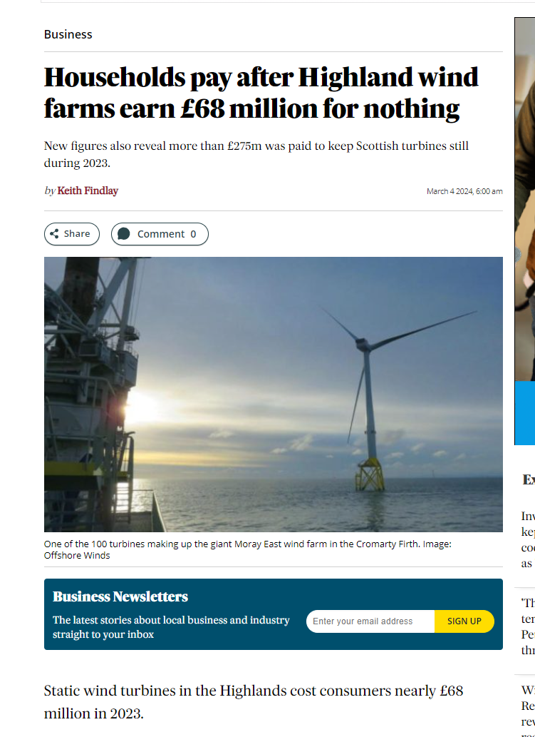This screenshot has width=535, height=737.
Task: Click the first paragraph about static turbines
Action: pos(254,702)
